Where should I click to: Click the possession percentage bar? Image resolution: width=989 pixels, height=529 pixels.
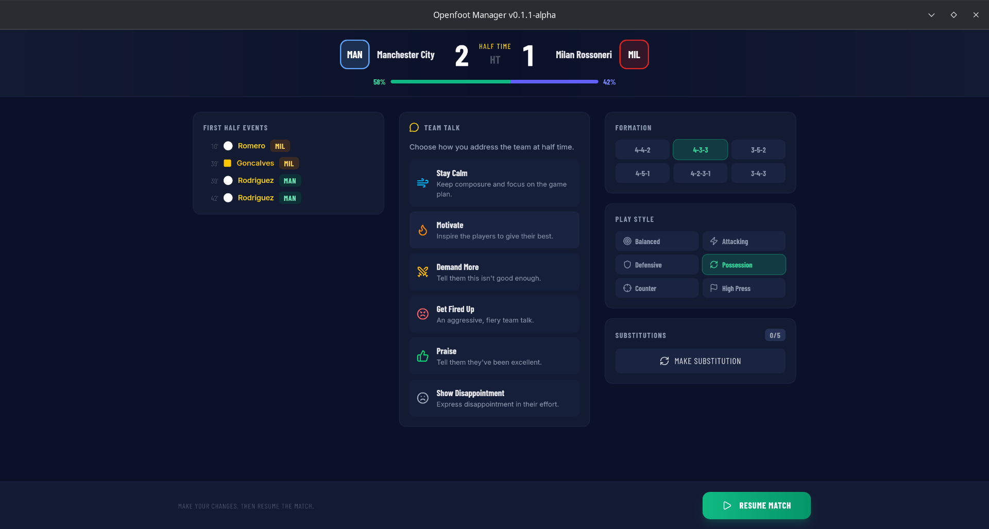494,82
